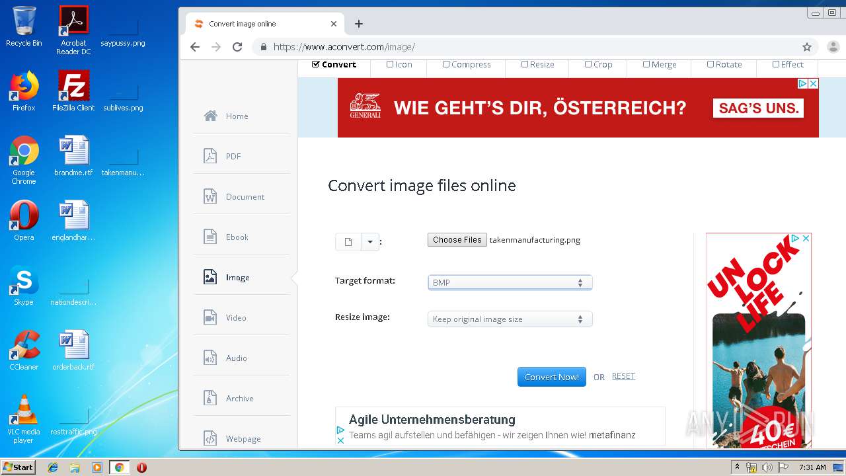Image resolution: width=846 pixels, height=476 pixels.
Task: Reload the page with refresh icon
Action: tap(237, 47)
